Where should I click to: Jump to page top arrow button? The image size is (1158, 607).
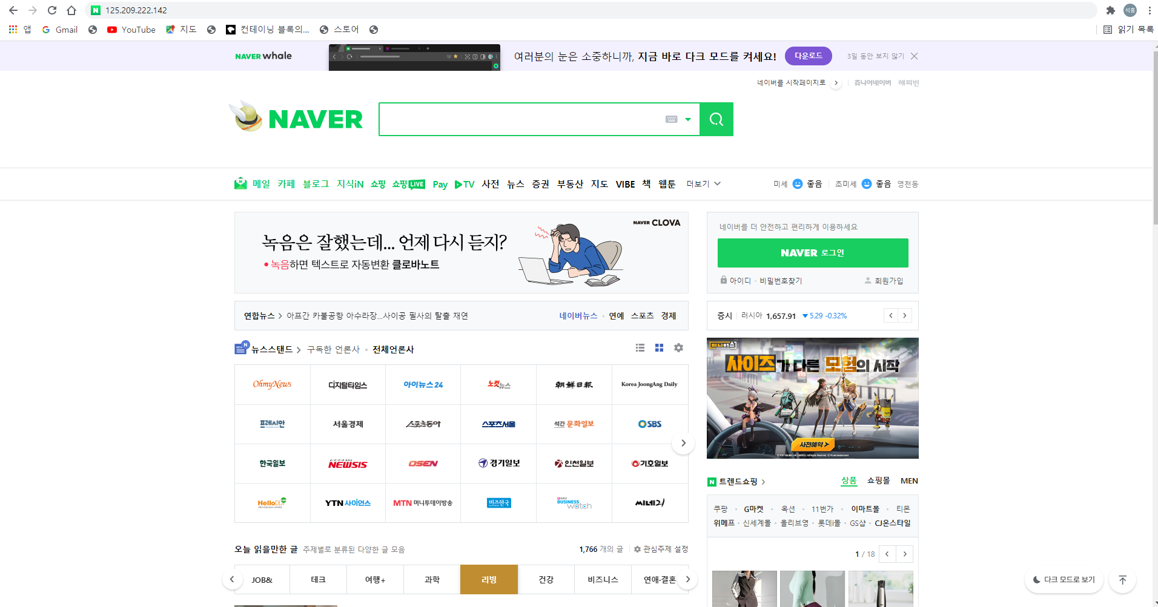1122,580
